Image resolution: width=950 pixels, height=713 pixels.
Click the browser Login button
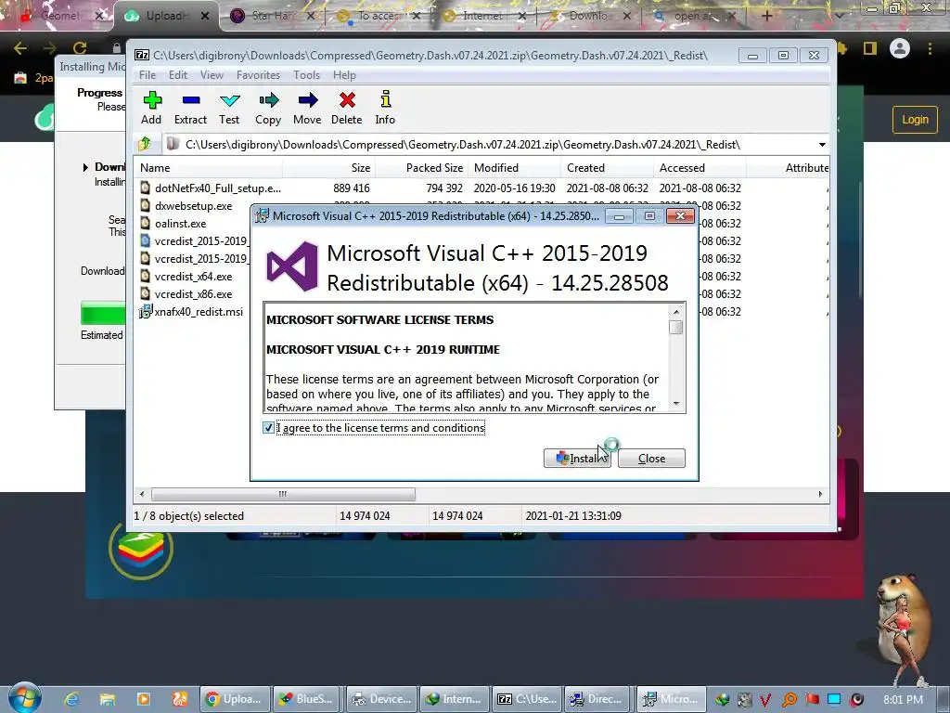coord(915,120)
